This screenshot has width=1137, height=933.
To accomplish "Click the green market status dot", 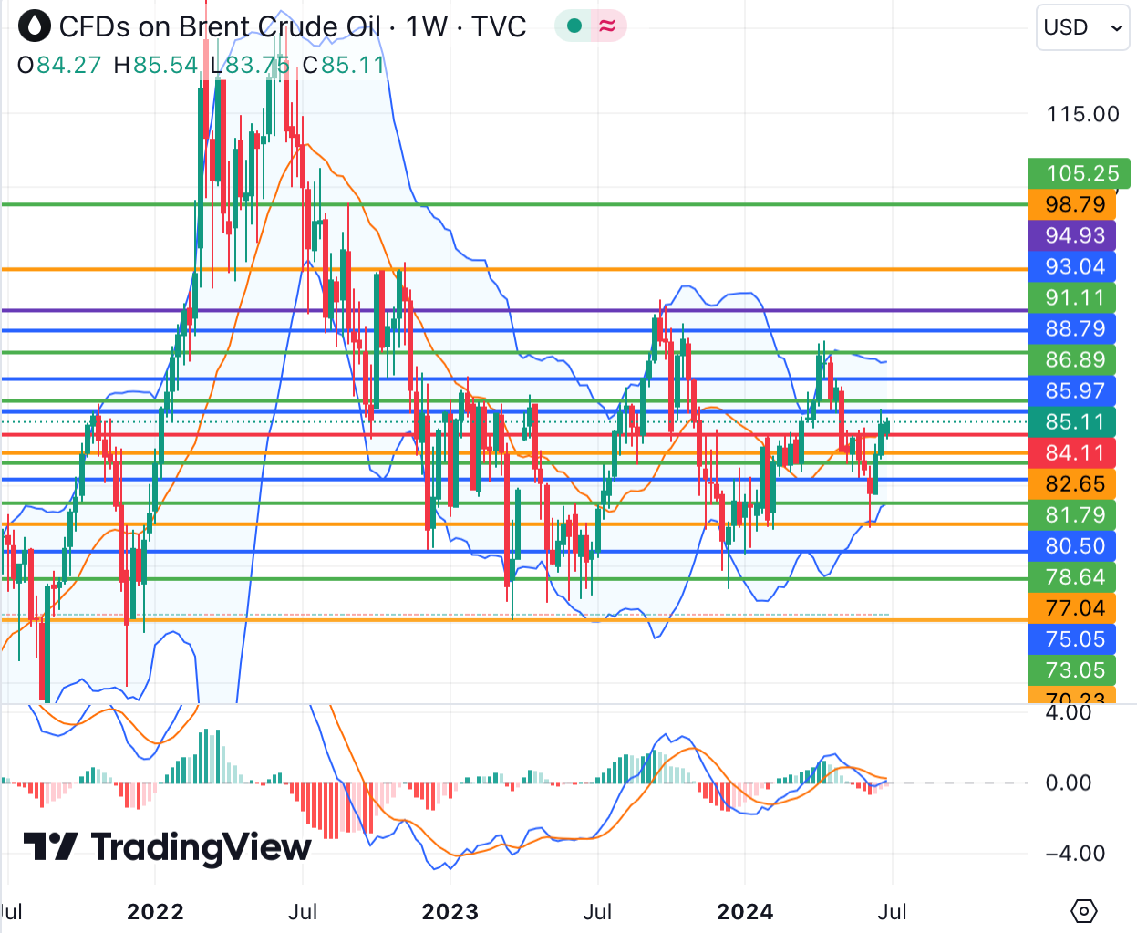I will (574, 26).
